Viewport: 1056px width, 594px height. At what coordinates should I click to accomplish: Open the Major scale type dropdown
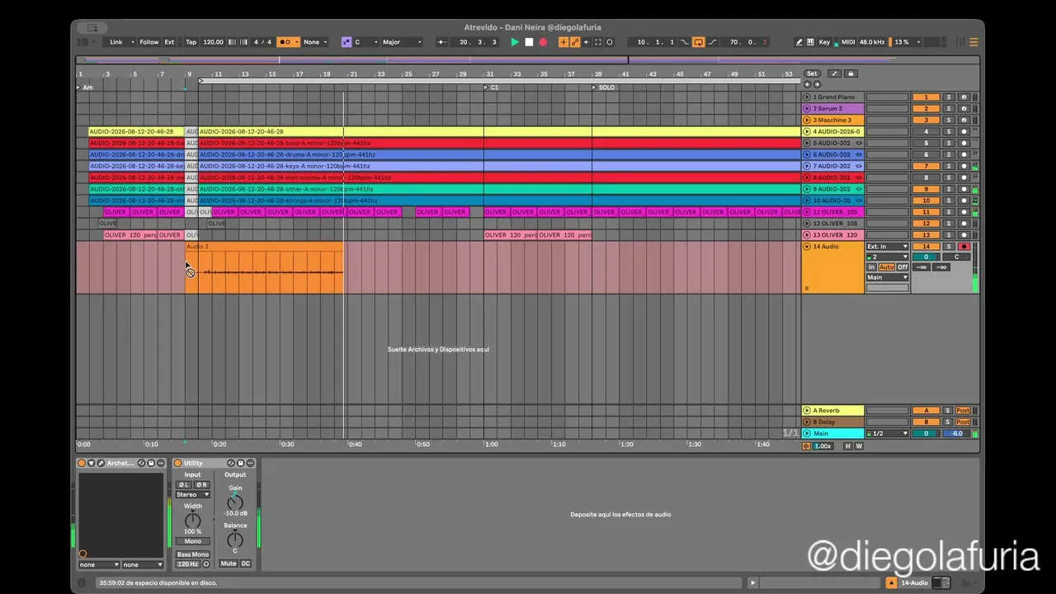403,42
